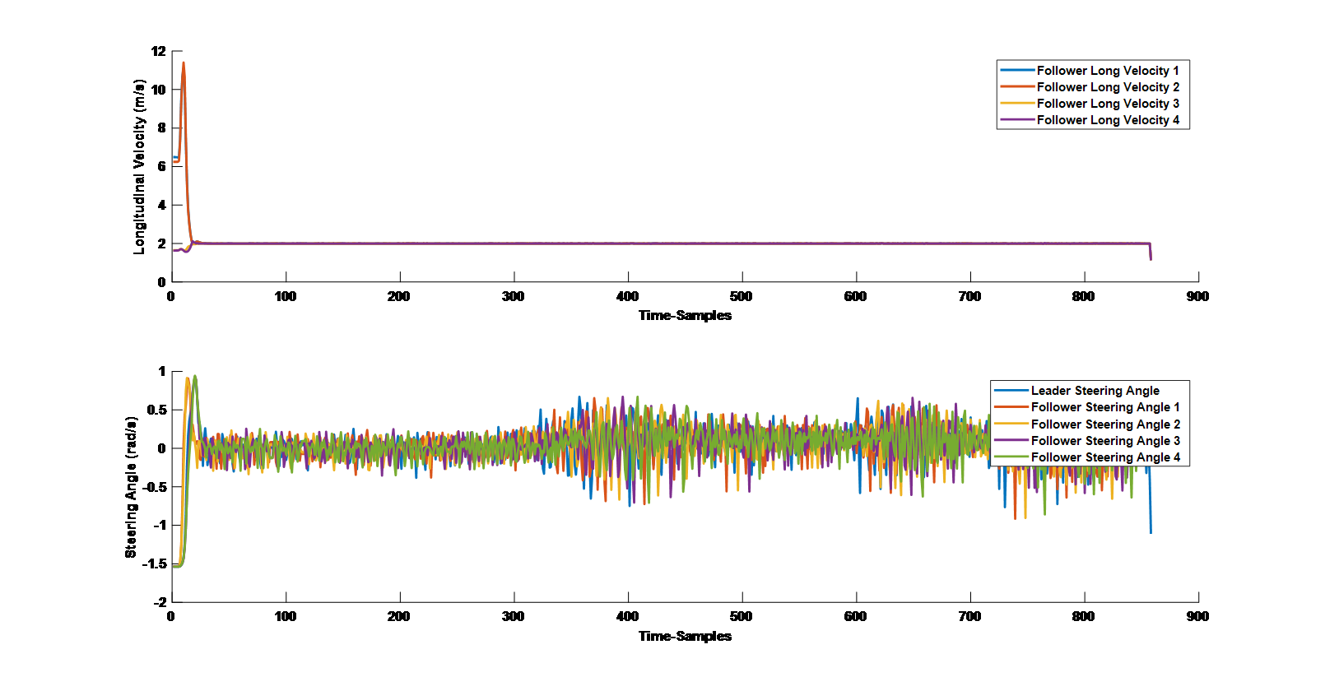This screenshot has width=1325, height=677.
Task: Click the Follower Steering Angle 1 legend text
Action: [1104, 407]
